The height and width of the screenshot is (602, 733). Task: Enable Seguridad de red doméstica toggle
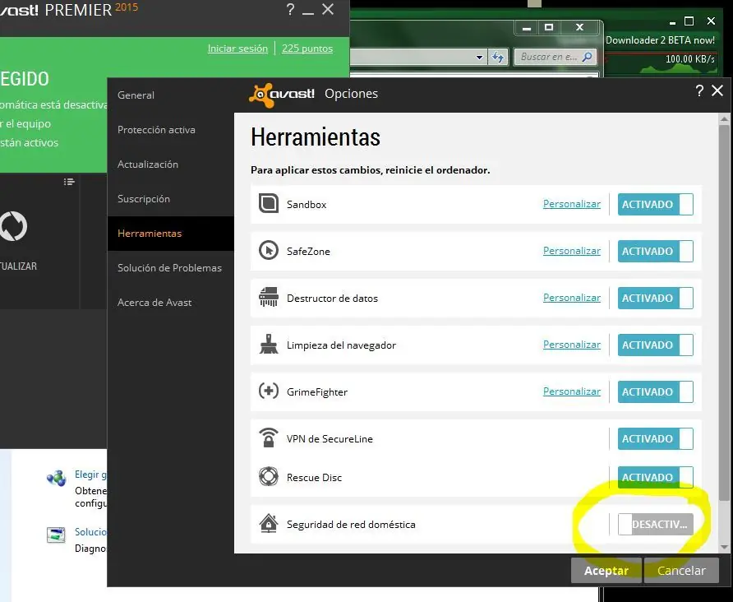(x=655, y=525)
